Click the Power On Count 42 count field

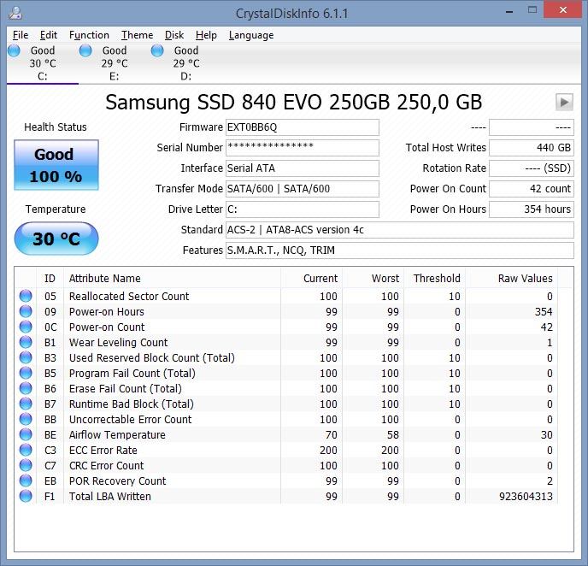532,189
